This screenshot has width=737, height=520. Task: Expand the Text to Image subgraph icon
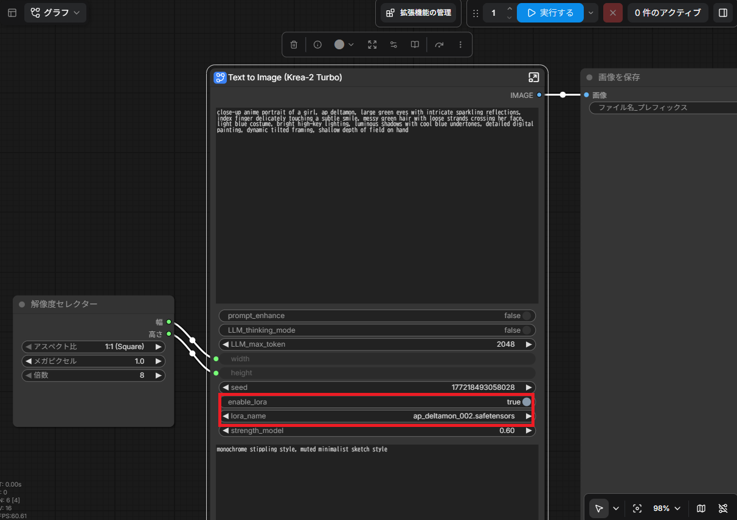[533, 77]
